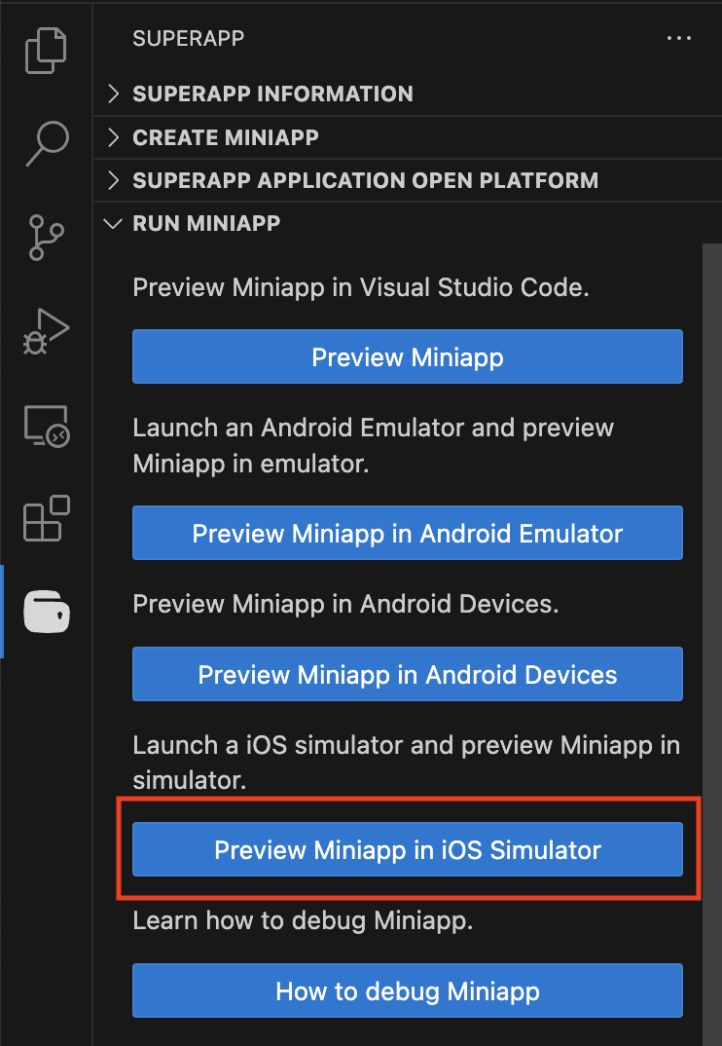This screenshot has height=1046, width=722.
Task: Open the Explorer view in activity bar
Action: click(x=46, y=50)
